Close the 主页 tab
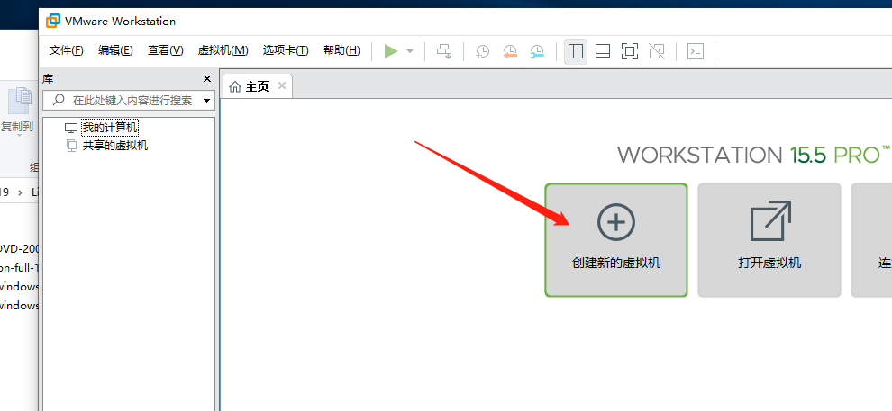The image size is (892, 411). tap(282, 85)
